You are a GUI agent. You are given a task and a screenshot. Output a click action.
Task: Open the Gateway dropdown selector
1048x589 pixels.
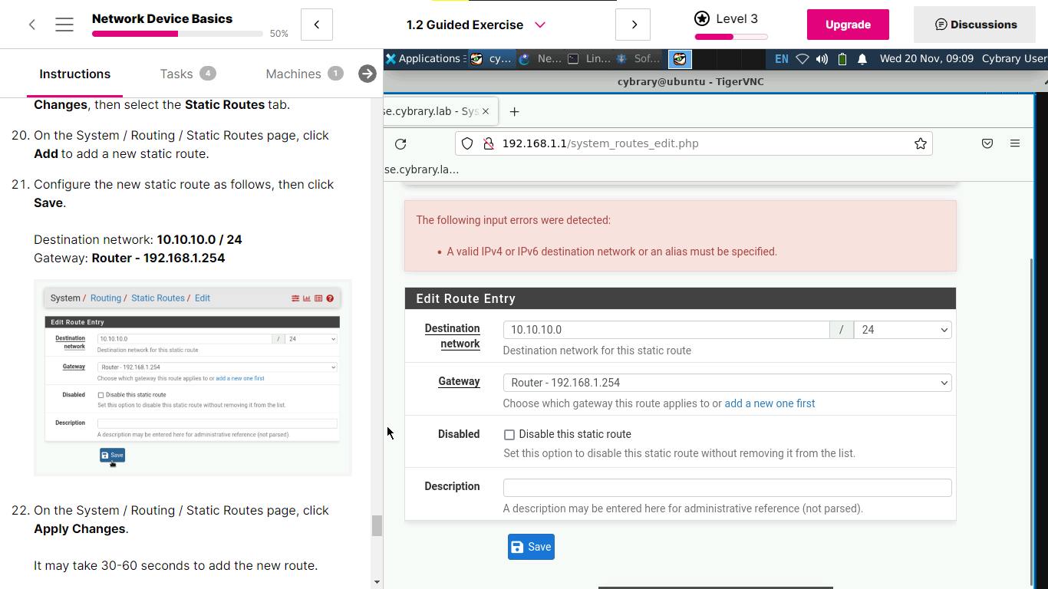click(727, 383)
